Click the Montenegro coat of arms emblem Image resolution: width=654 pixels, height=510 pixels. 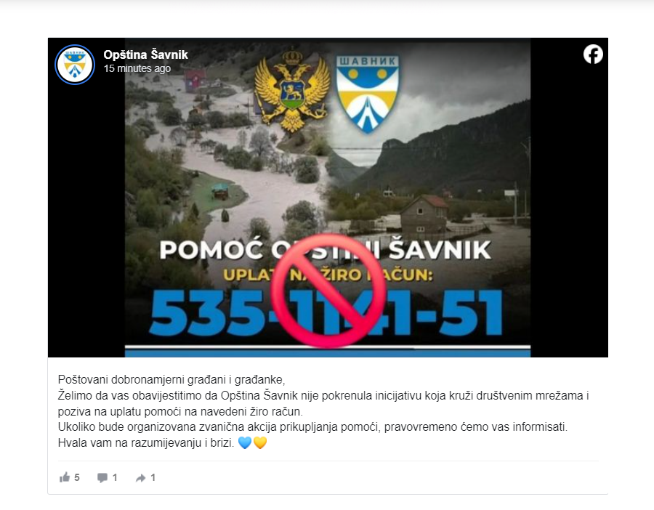292,91
